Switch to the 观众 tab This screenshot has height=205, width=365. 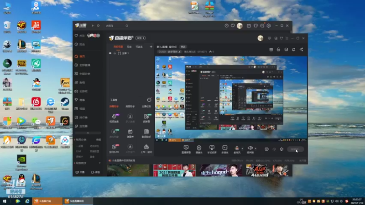pyautogui.click(x=129, y=47)
